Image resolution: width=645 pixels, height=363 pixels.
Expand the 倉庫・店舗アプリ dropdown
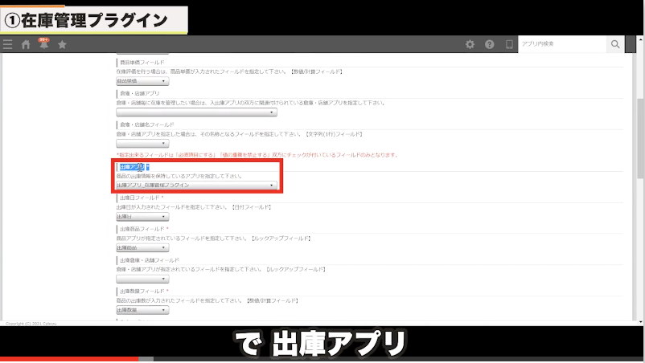[x=196, y=112]
